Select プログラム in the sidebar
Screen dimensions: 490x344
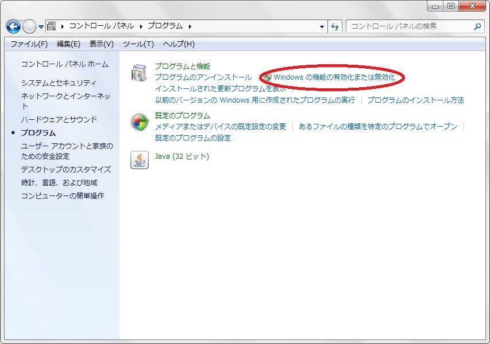pyautogui.click(x=38, y=133)
